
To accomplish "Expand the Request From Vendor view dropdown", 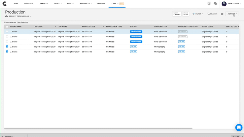I will coord(20,16).
